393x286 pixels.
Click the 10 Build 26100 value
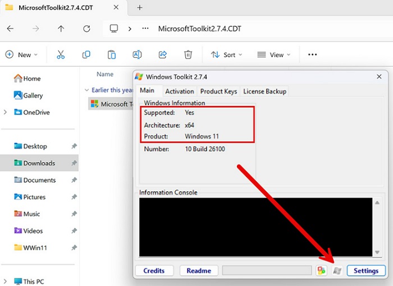point(205,149)
